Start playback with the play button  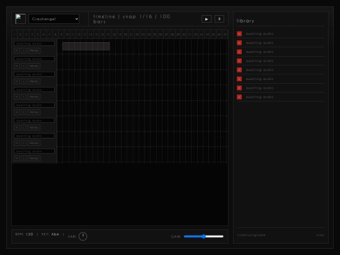pyautogui.click(x=207, y=19)
